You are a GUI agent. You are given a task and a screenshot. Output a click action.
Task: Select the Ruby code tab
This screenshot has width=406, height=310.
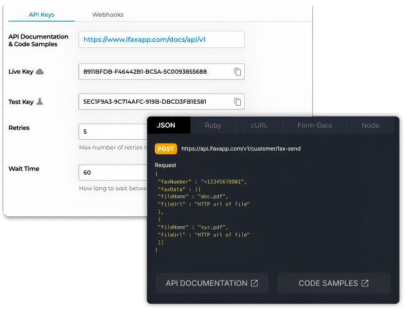pos(213,125)
